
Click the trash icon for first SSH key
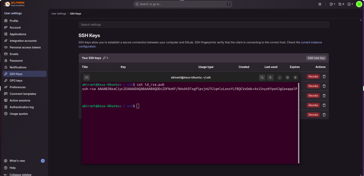[x=324, y=77]
